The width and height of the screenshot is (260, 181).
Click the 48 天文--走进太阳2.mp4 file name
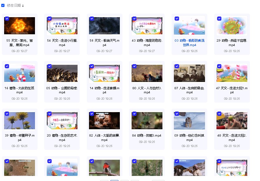click(x=232, y=138)
